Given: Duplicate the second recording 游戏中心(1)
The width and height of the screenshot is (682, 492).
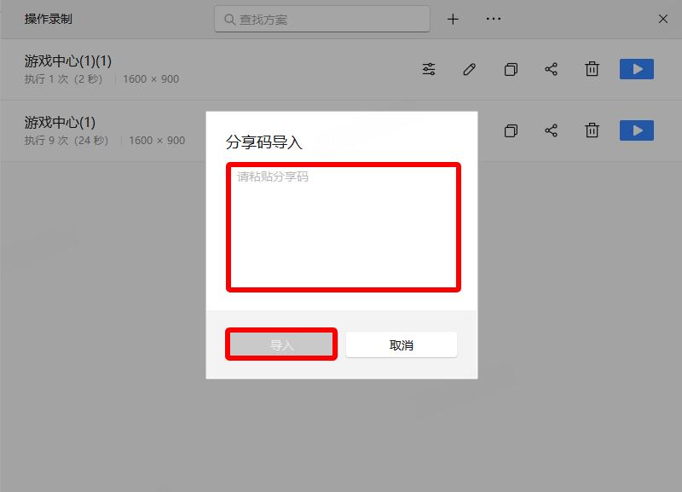Looking at the screenshot, I should point(511,130).
